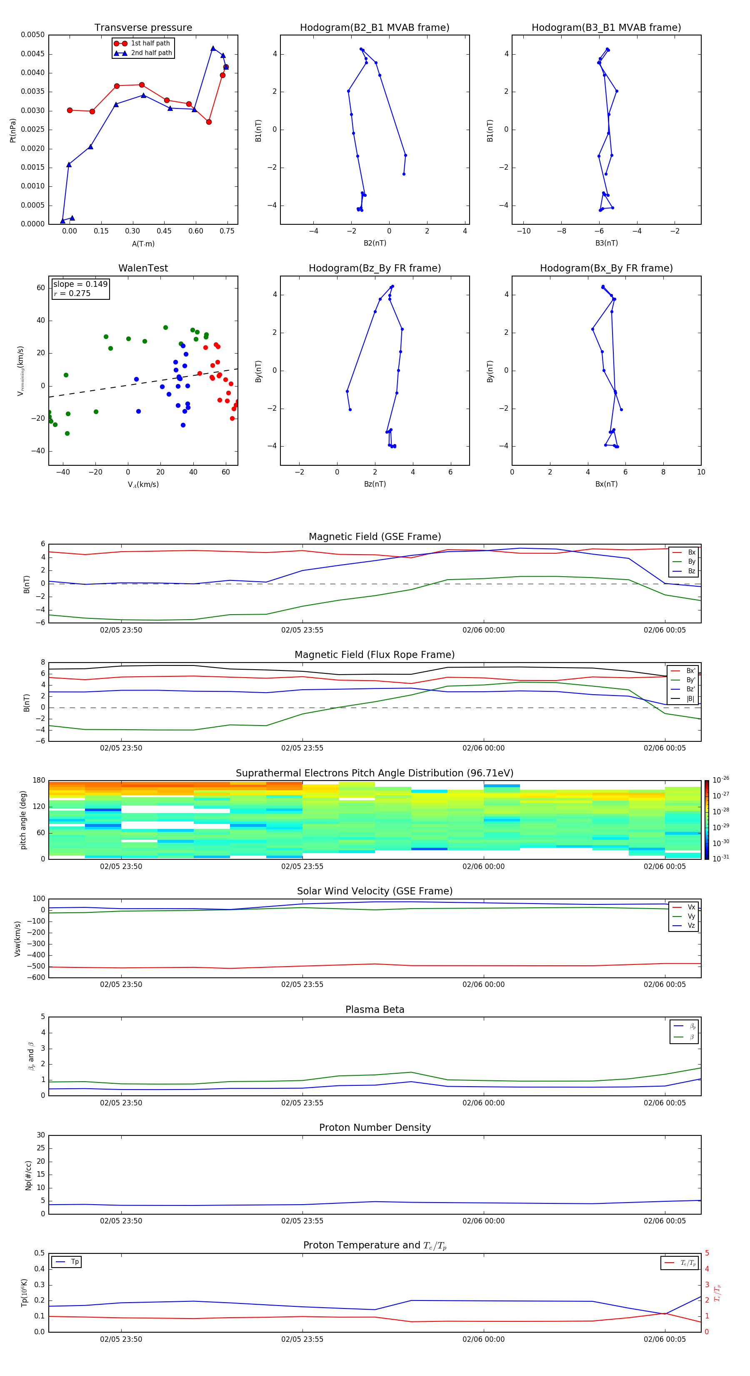Click the 'Hodogram(B2_B1 MVAB frame)' title
The height and width of the screenshot is (1376, 750).
[375, 27]
